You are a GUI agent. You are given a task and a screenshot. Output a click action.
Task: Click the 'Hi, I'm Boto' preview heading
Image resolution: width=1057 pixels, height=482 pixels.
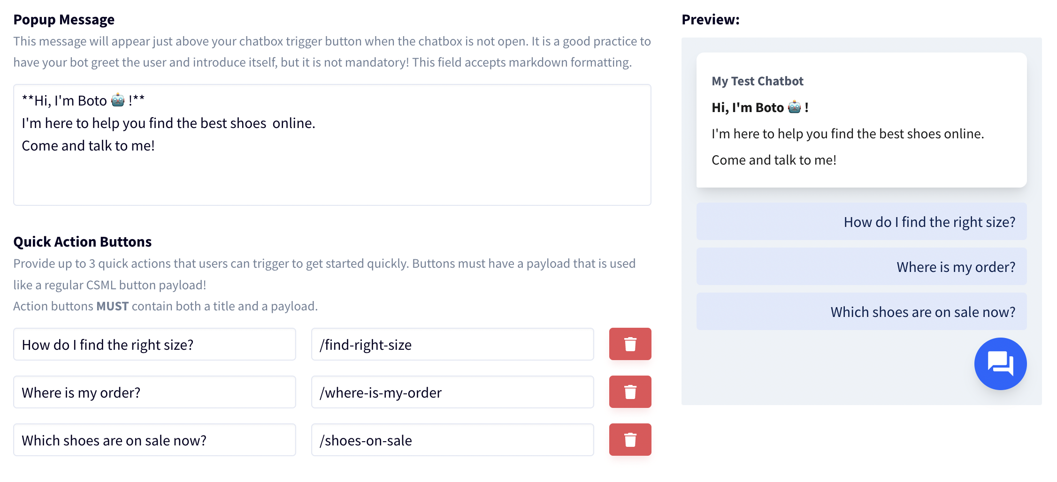[760, 107]
